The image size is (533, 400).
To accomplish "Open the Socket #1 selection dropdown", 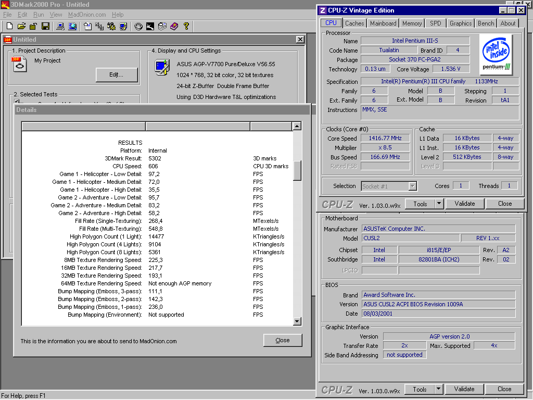I will [x=412, y=186].
